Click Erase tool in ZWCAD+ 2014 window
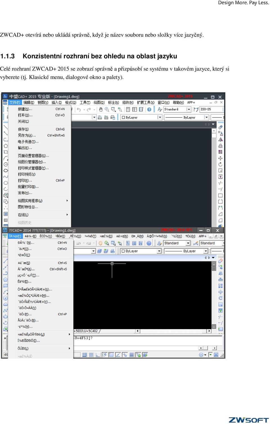The image size is (270, 424). tap(220, 261)
